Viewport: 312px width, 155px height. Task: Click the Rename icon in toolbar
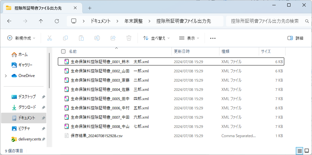[97, 38]
